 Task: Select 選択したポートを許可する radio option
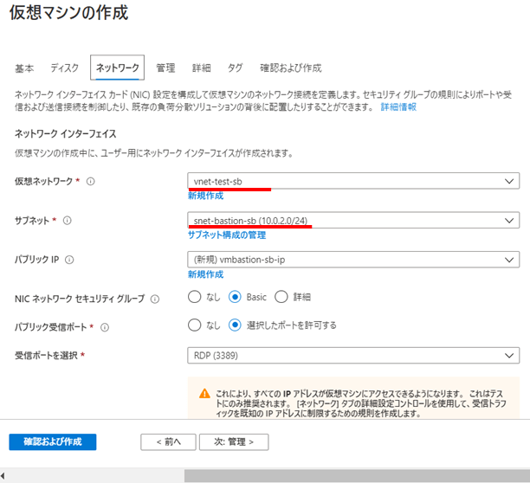pyautogui.click(x=235, y=325)
